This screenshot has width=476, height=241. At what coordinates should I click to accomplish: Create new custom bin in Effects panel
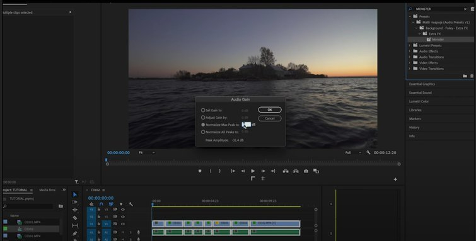click(x=465, y=76)
